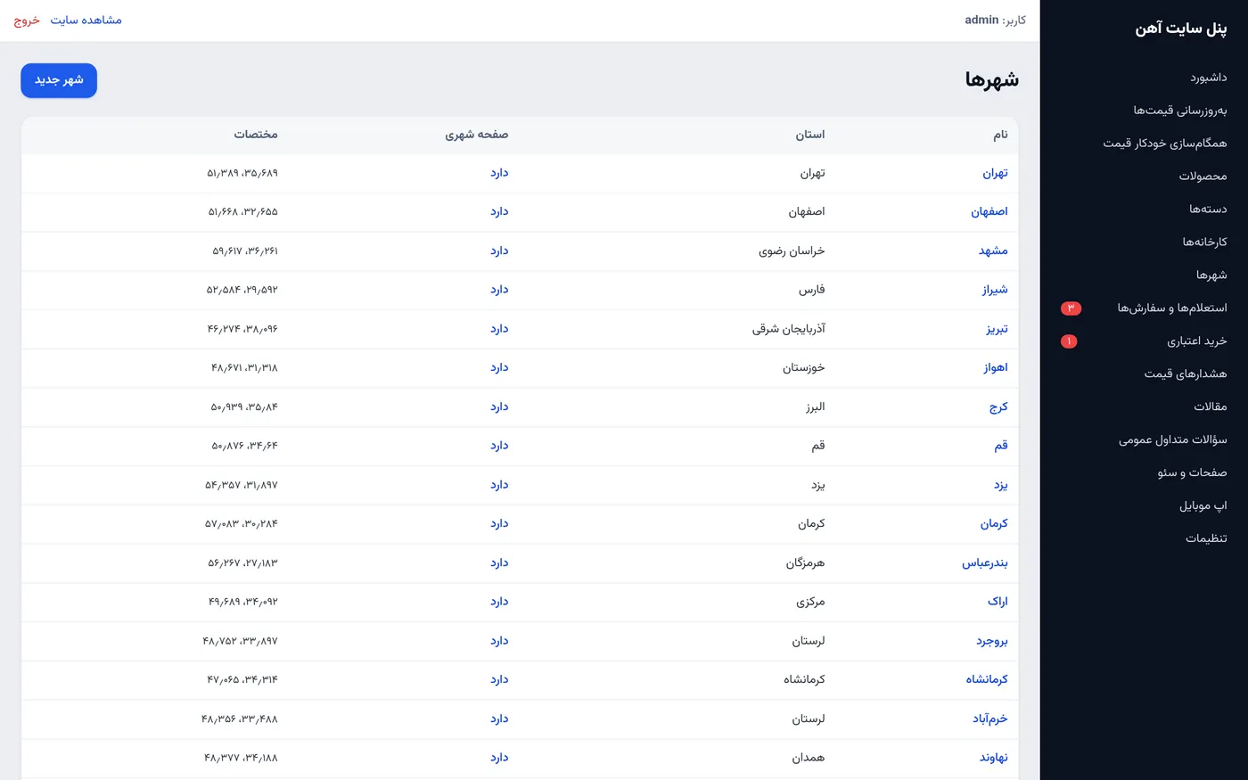Open the قم city link
Viewport: 1248px width, 780px height.
(1001, 446)
